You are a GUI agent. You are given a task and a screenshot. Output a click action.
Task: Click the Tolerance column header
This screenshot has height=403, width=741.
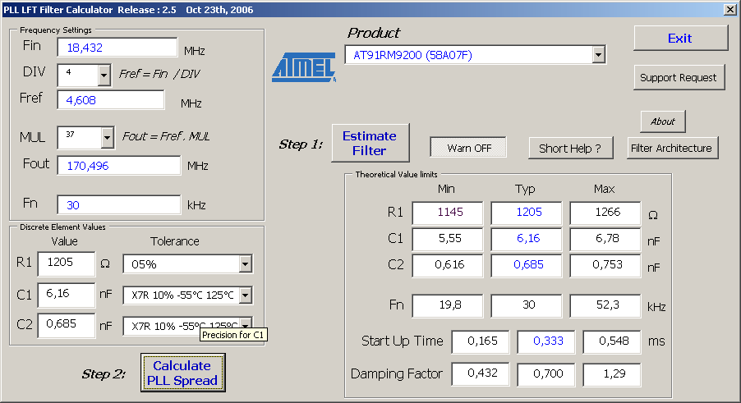(174, 241)
